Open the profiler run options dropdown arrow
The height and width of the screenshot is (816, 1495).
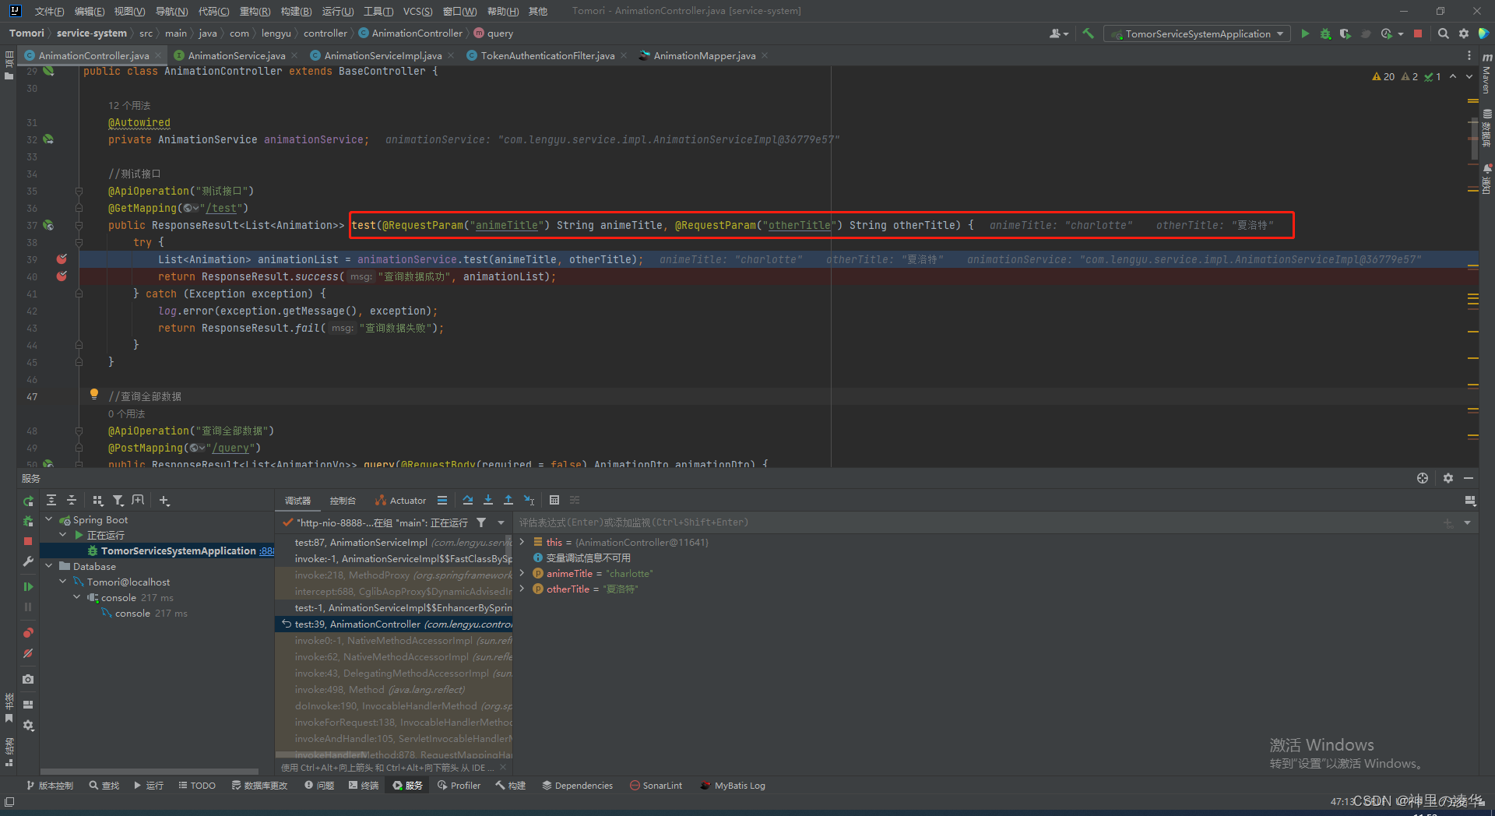pyautogui.click(x=1401, y=33)
